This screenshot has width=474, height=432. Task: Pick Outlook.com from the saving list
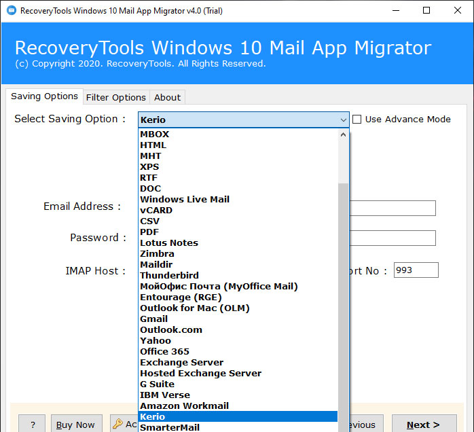[238, 330]
